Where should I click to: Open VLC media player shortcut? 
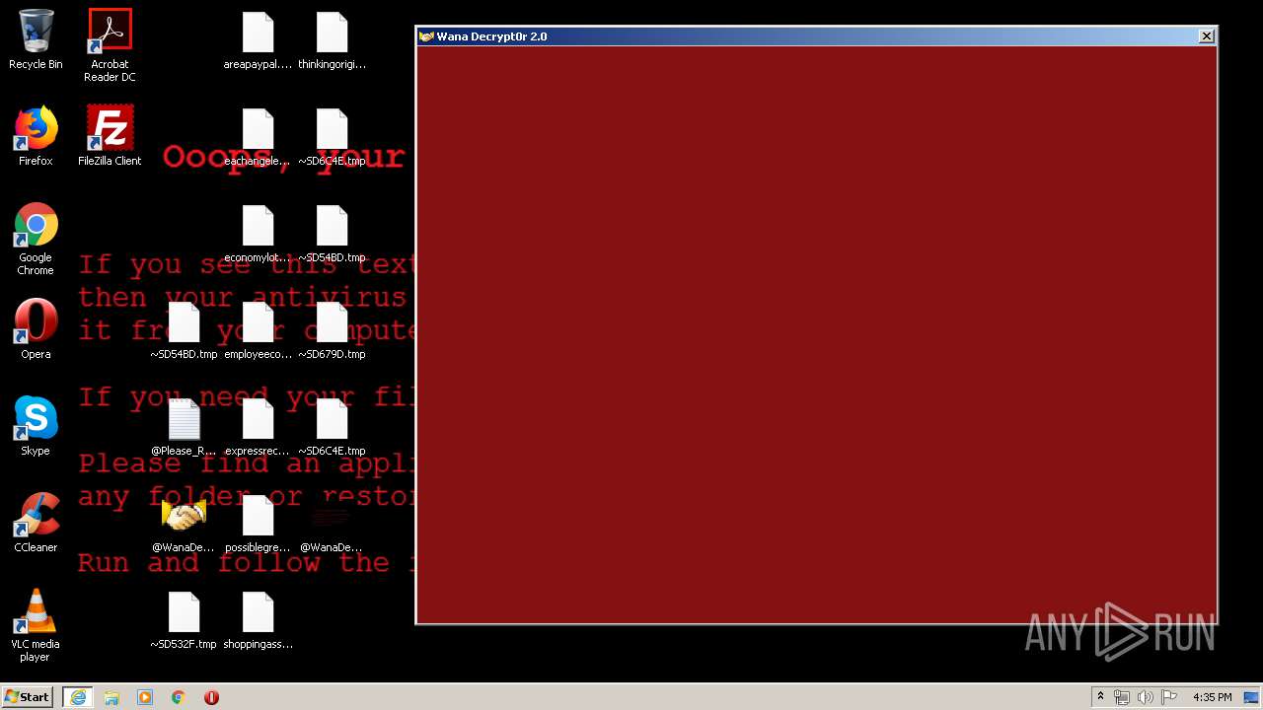click(36, 625)
